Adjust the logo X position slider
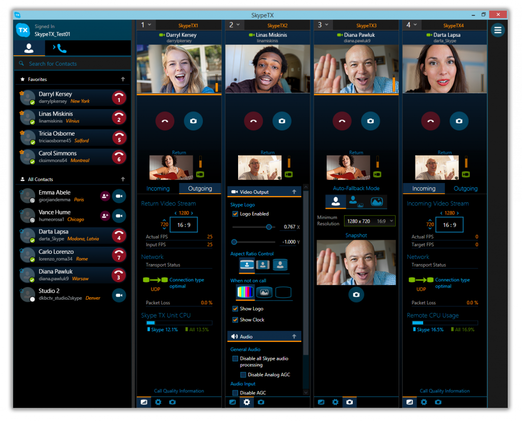Screen dimensions: 522x421 point(269,227)
